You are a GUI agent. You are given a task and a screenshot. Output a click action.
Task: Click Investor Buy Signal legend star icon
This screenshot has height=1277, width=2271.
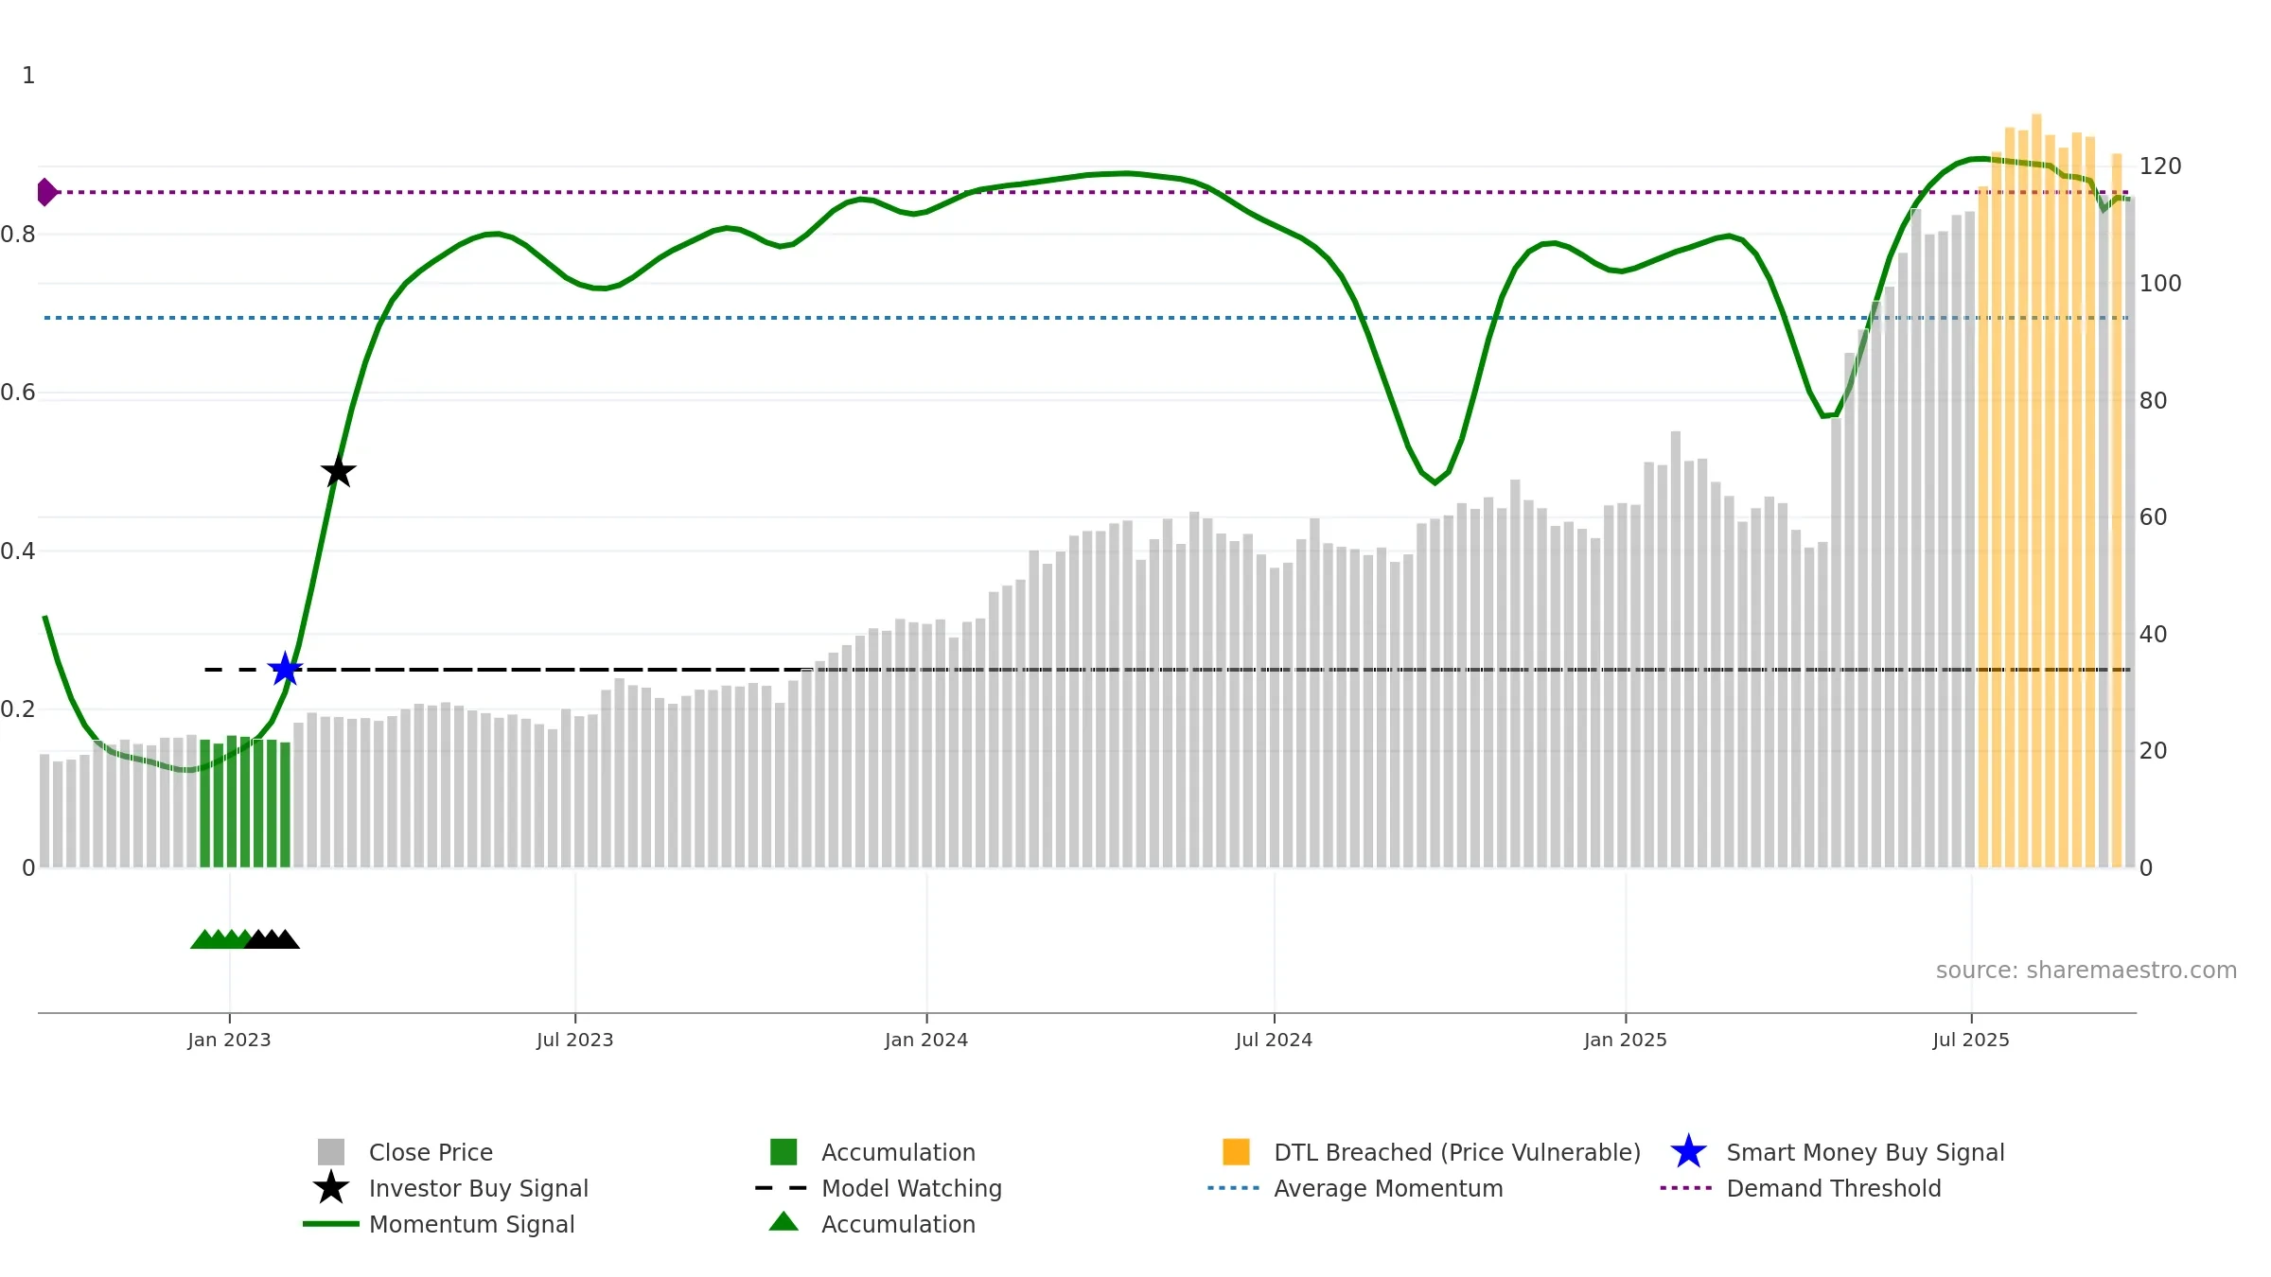[331, 1188]
